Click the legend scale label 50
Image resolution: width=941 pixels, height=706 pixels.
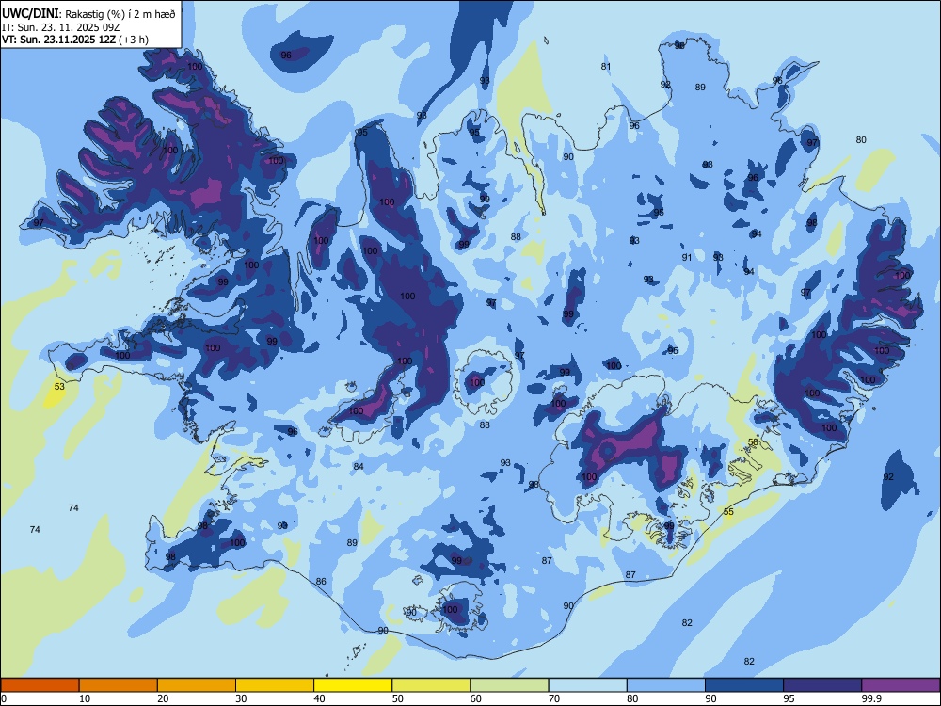398,698
